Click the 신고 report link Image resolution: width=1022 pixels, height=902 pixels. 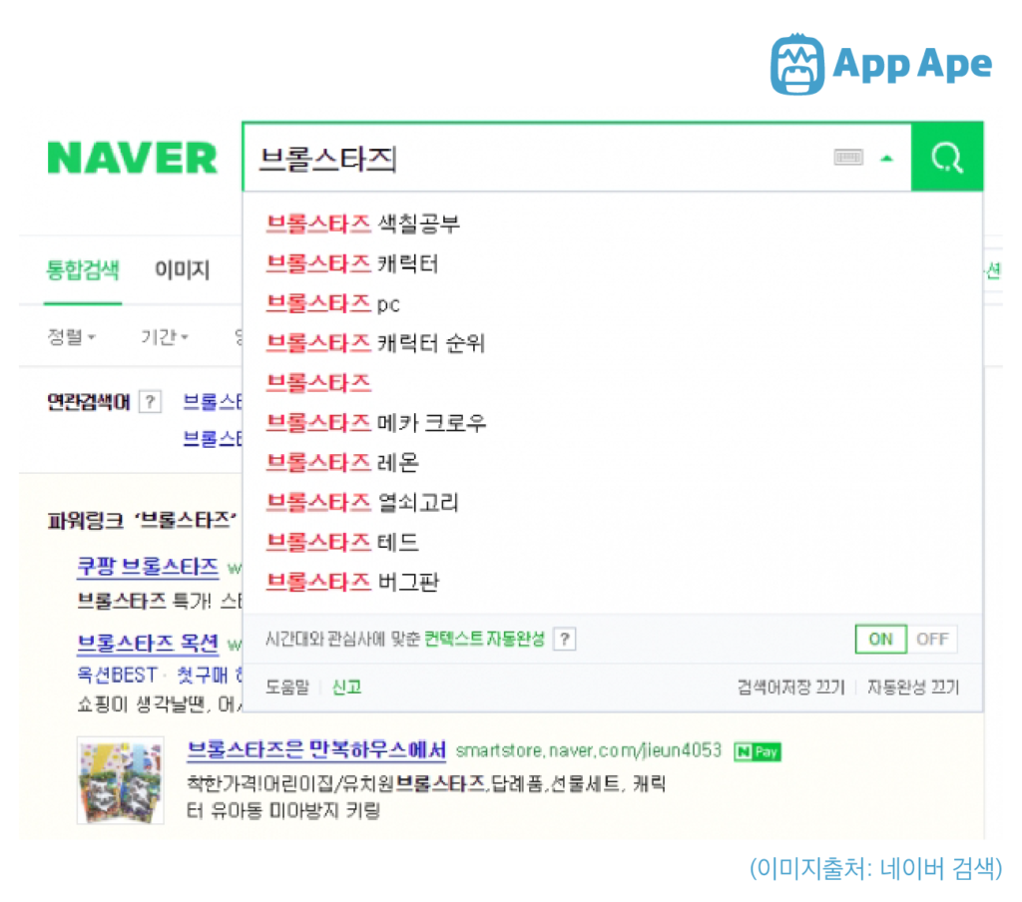(x=346, y=686)
